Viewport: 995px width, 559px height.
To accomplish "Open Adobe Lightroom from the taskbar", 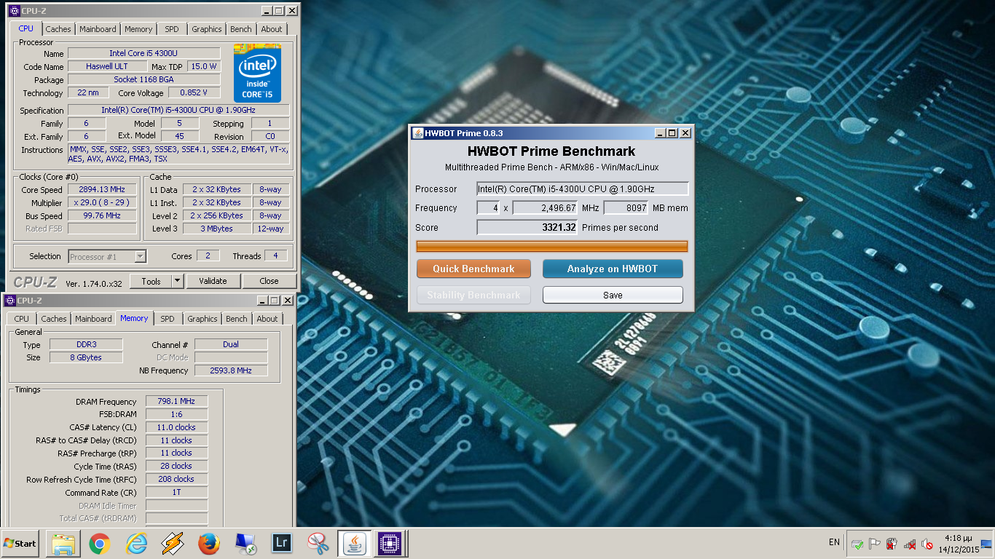I will (x=282, y=544).
